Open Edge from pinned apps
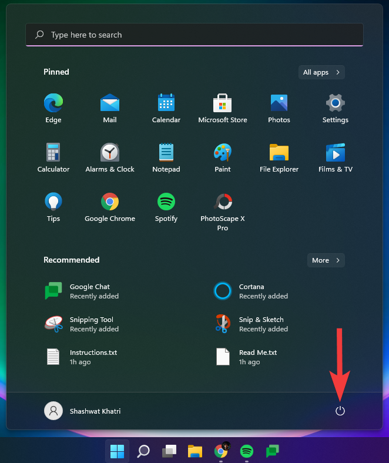The height and width of the screenshot is (463, 389). [x=53, y=108]
